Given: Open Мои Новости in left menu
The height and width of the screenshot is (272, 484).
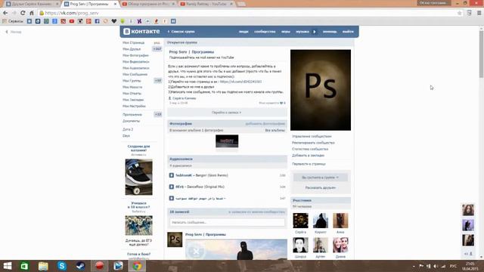Looking at the screenshot, I should coord(132,88).
